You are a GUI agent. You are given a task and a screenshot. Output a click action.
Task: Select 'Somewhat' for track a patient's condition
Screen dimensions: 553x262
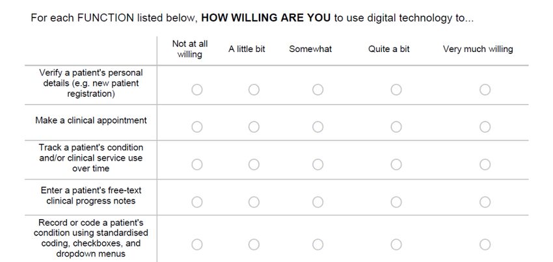tap(317, 164)
